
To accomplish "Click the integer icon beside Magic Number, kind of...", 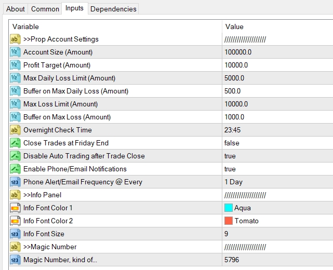I will 15,260.
